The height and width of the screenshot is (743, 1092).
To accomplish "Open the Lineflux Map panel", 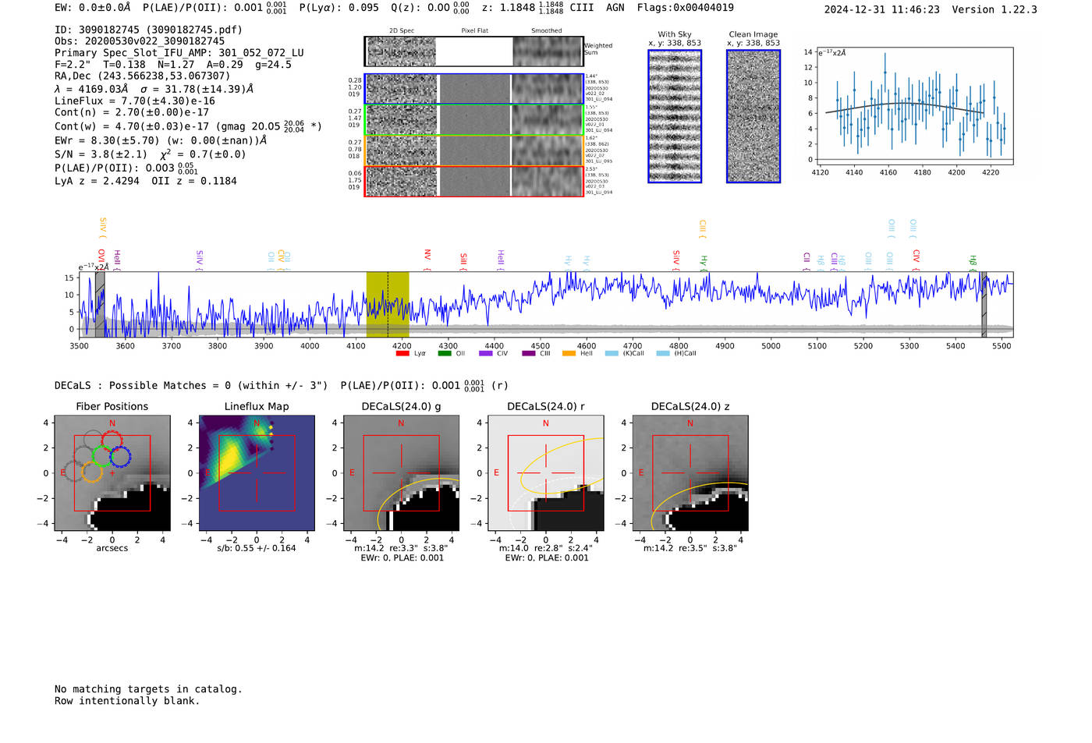I will click(x=257, y=473).
